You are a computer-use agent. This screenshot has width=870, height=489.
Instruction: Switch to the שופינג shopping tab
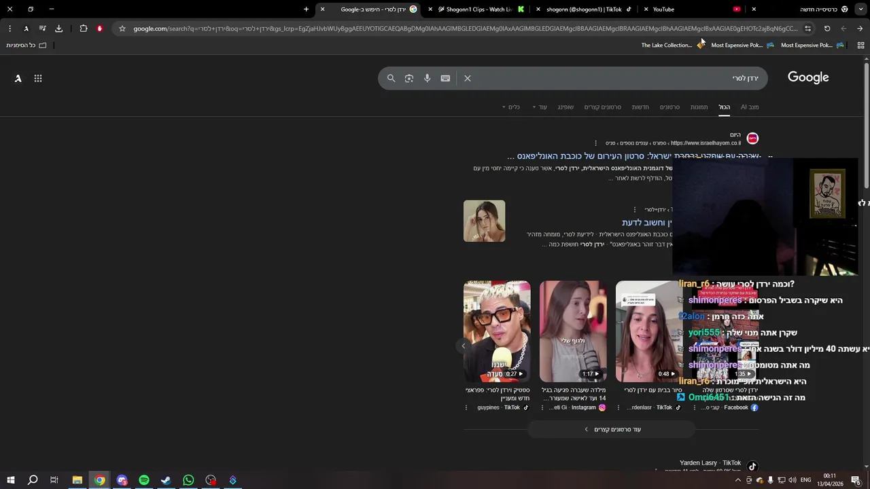point(565,107)
